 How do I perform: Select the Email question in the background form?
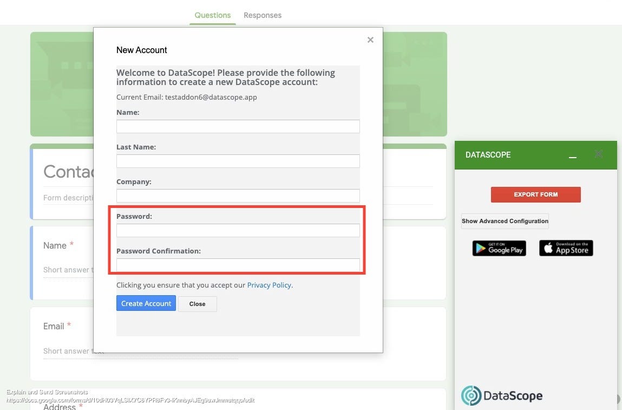click(x=62, y=344)
